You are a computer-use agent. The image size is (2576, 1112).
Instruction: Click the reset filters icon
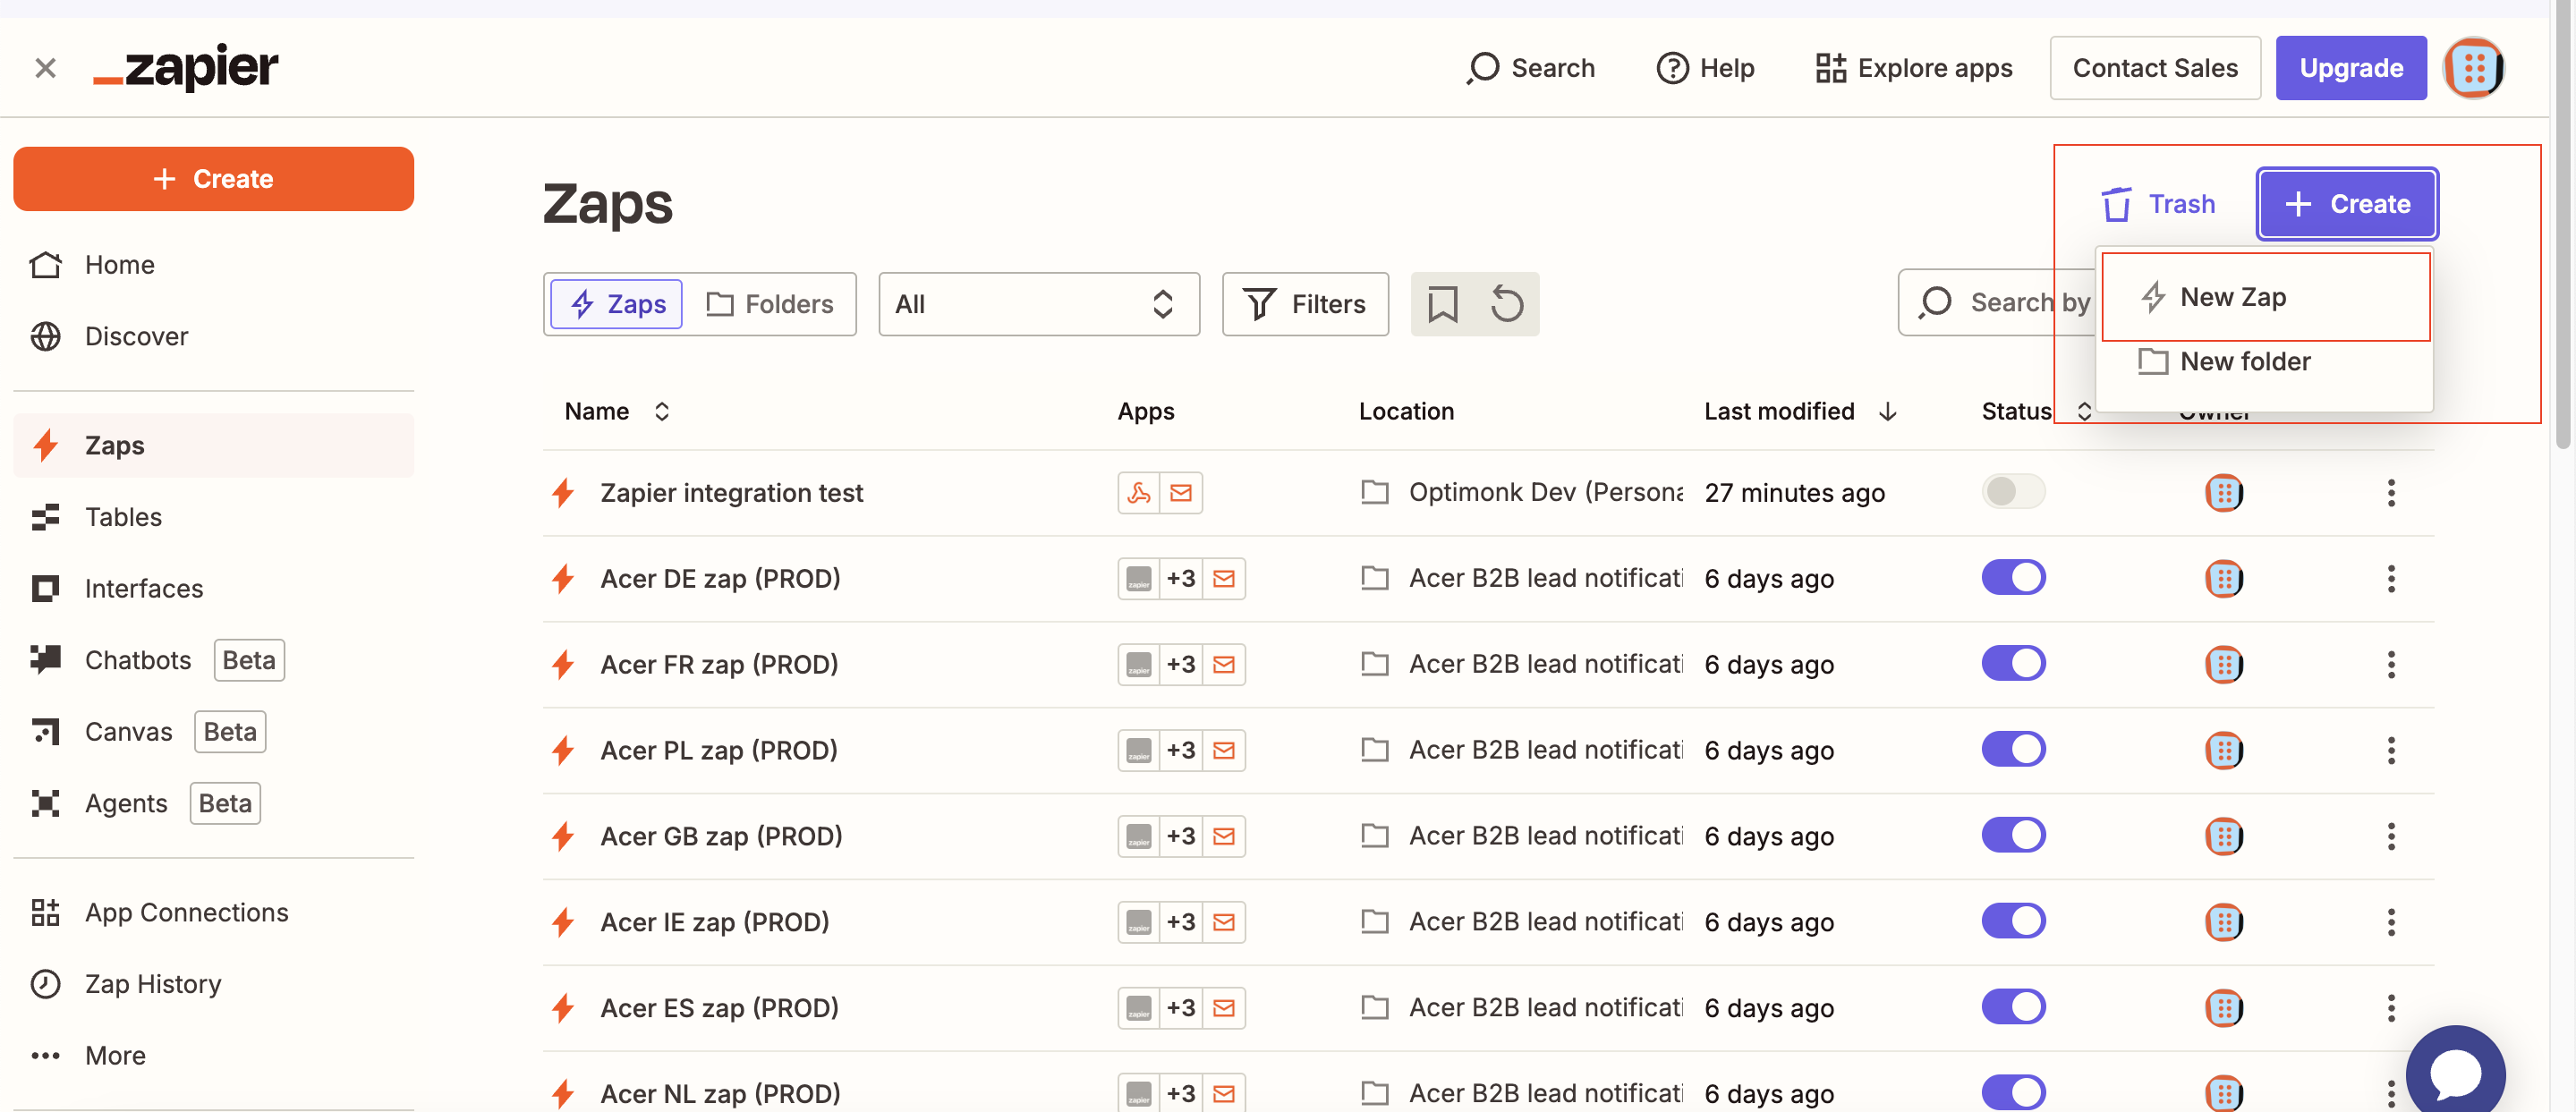1507,304
